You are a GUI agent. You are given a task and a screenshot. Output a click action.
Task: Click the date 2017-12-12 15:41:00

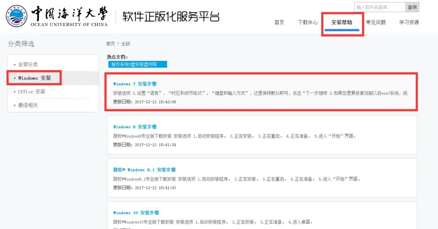[155, 188]
